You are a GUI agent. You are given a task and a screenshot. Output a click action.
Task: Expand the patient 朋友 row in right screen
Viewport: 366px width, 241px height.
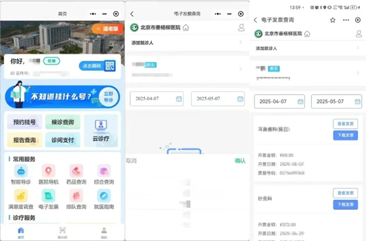[308, 73]
